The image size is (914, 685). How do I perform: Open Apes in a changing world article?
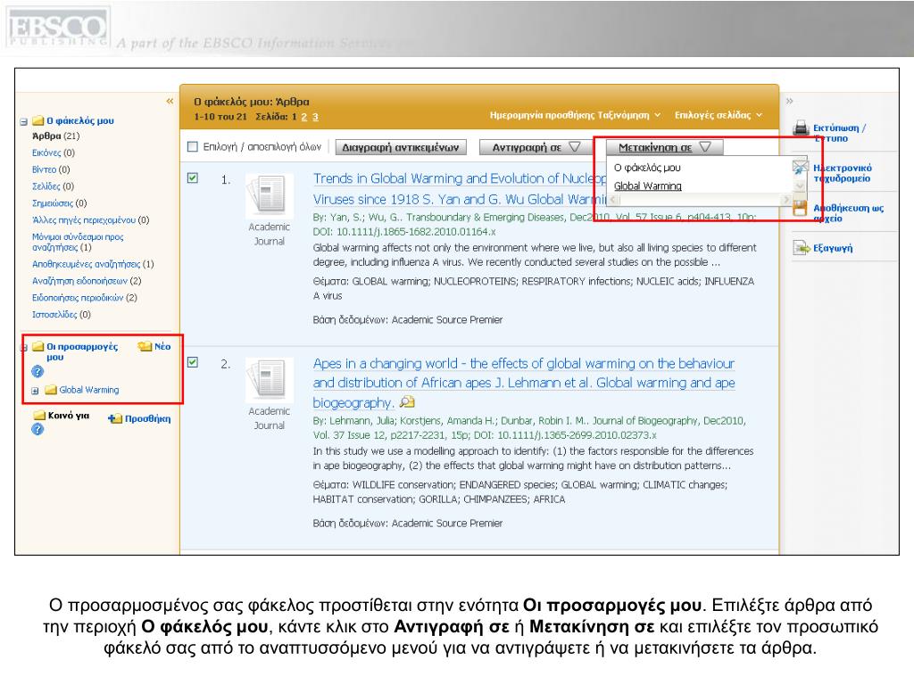[x=524, y=383]
